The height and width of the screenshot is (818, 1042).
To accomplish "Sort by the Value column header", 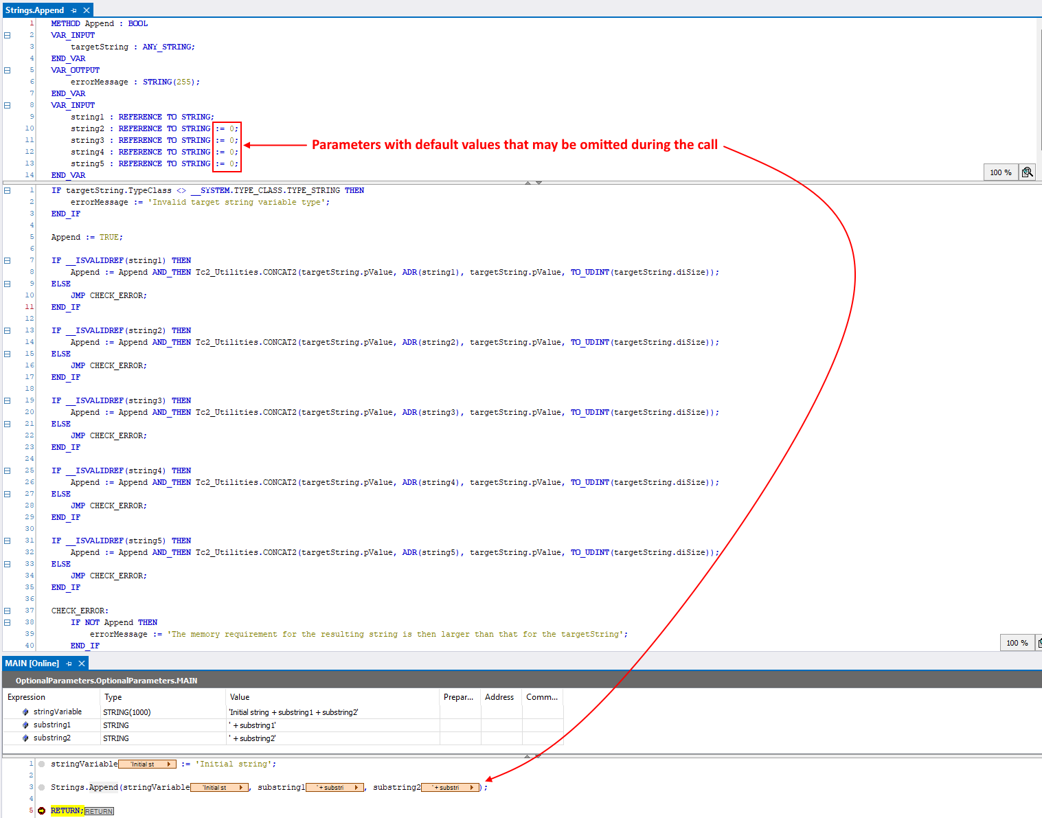I will pyautogui.click(x=332, y=697).
